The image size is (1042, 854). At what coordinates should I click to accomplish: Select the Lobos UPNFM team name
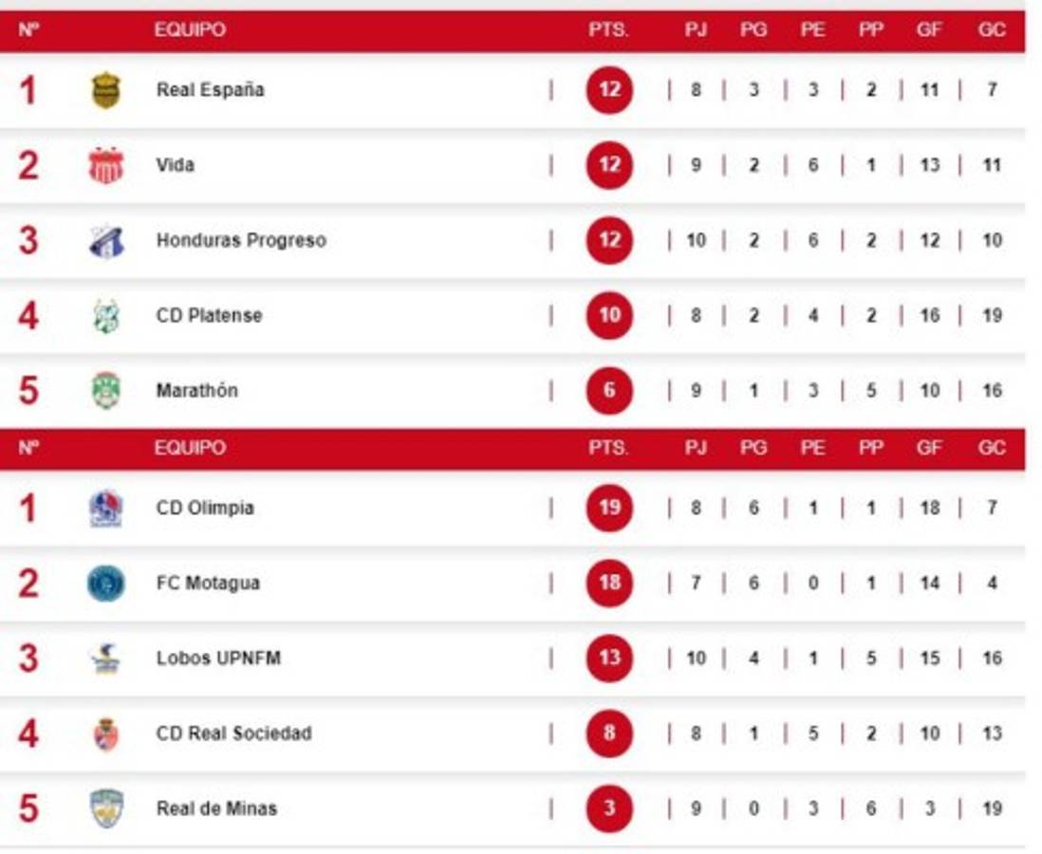pyautogui.click(x=218, y=659)
